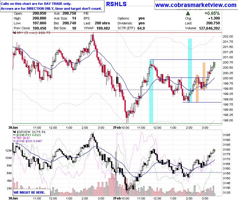This screenshot has height=201, width=238.
Task: Select the 'Calls on this chart are for DAY TRADE only.' note
Action: coord(36,4)
